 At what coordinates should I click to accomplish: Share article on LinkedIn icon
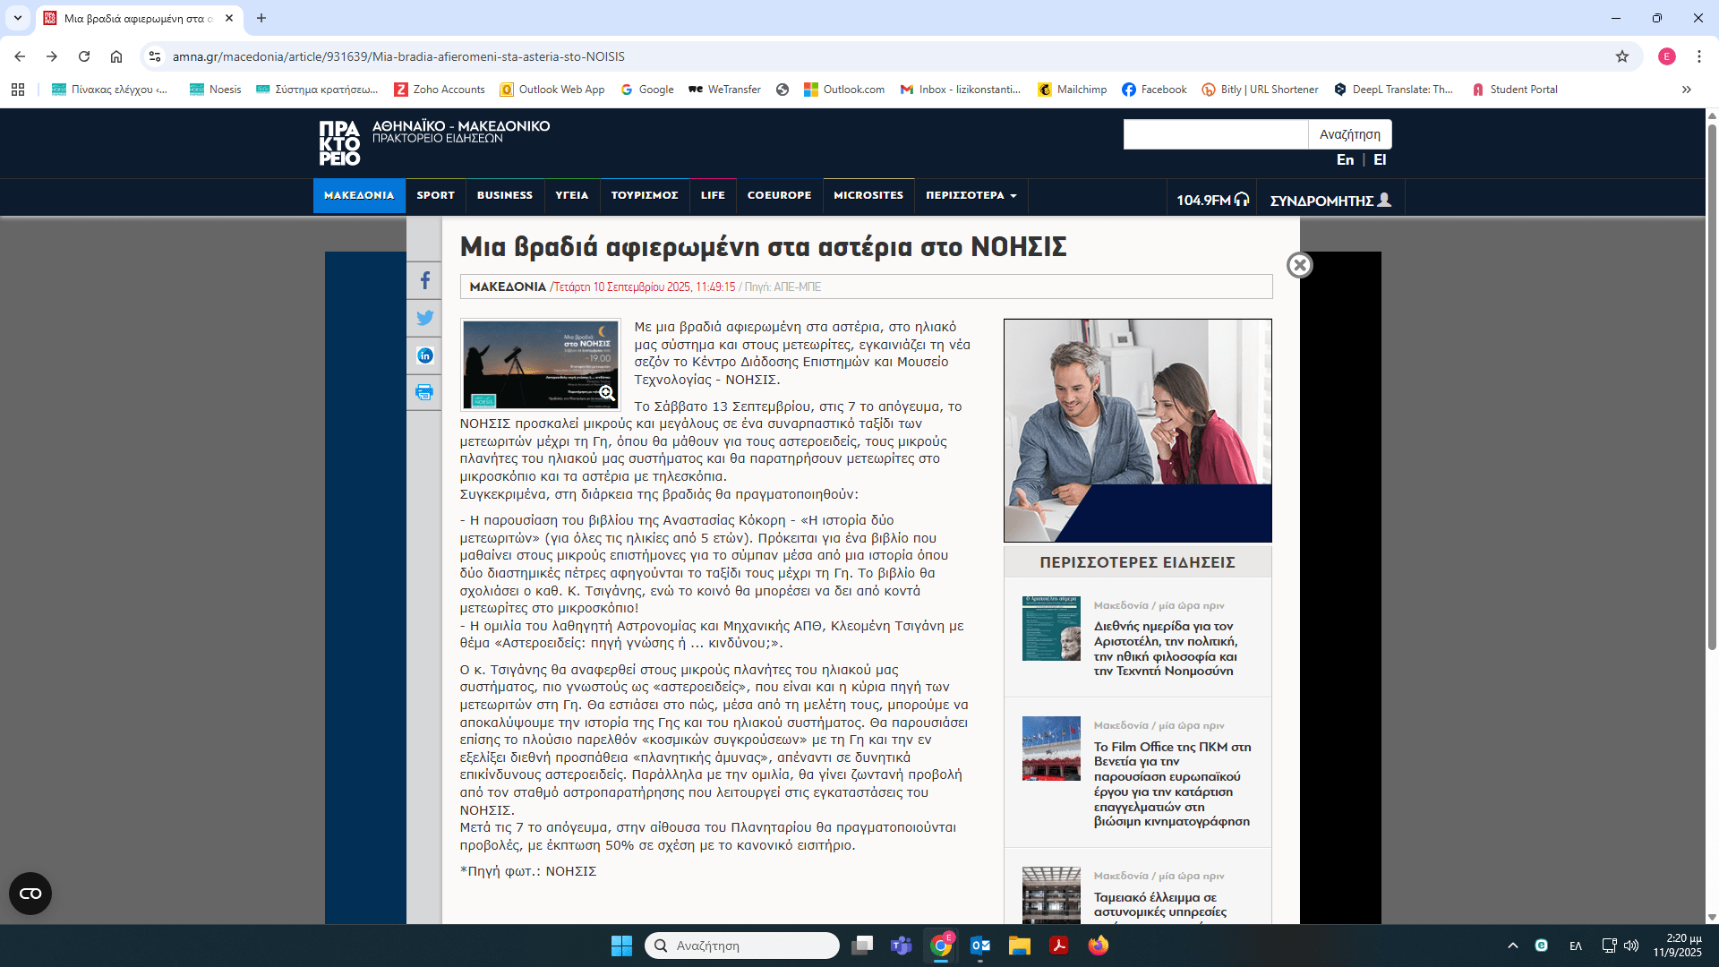(424, 355)
